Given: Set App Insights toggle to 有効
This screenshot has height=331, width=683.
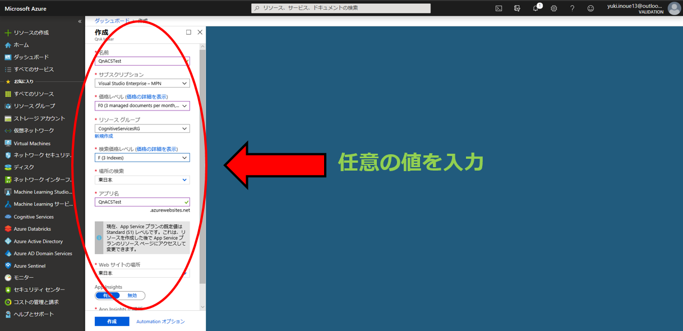Looking at the screenshot, I should [x=108, y=296].
